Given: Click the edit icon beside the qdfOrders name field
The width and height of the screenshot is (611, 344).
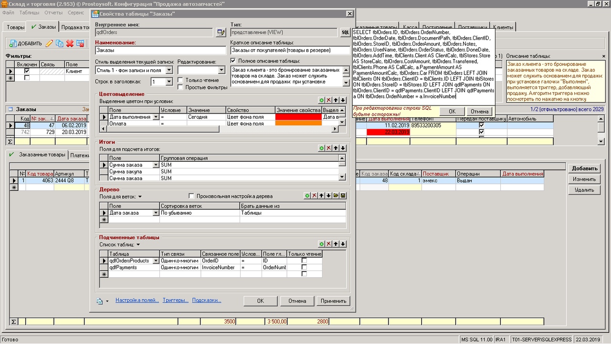Looking at the screenshot, I should pyautogui.click(x=221, y=32).
